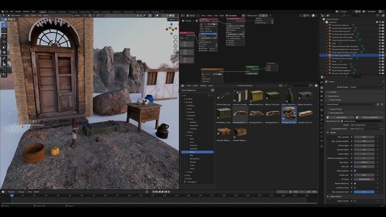Select the Measure ruler tool

pyautogui.click(x=4, y=64)
